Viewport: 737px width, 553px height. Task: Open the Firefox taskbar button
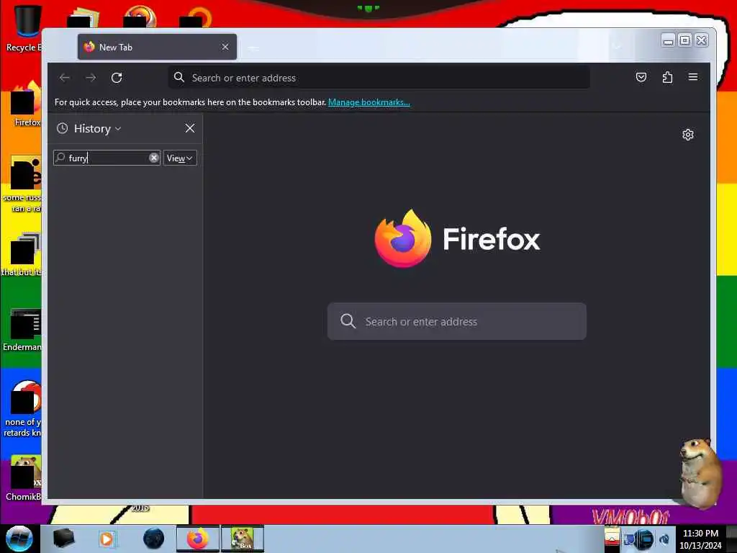[198, 539]
